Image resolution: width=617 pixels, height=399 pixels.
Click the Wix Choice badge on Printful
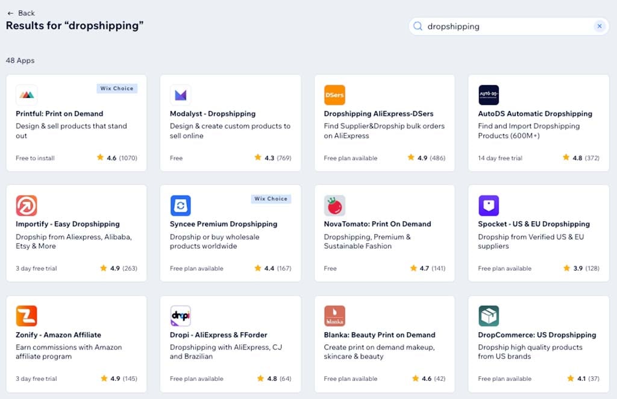117,89
